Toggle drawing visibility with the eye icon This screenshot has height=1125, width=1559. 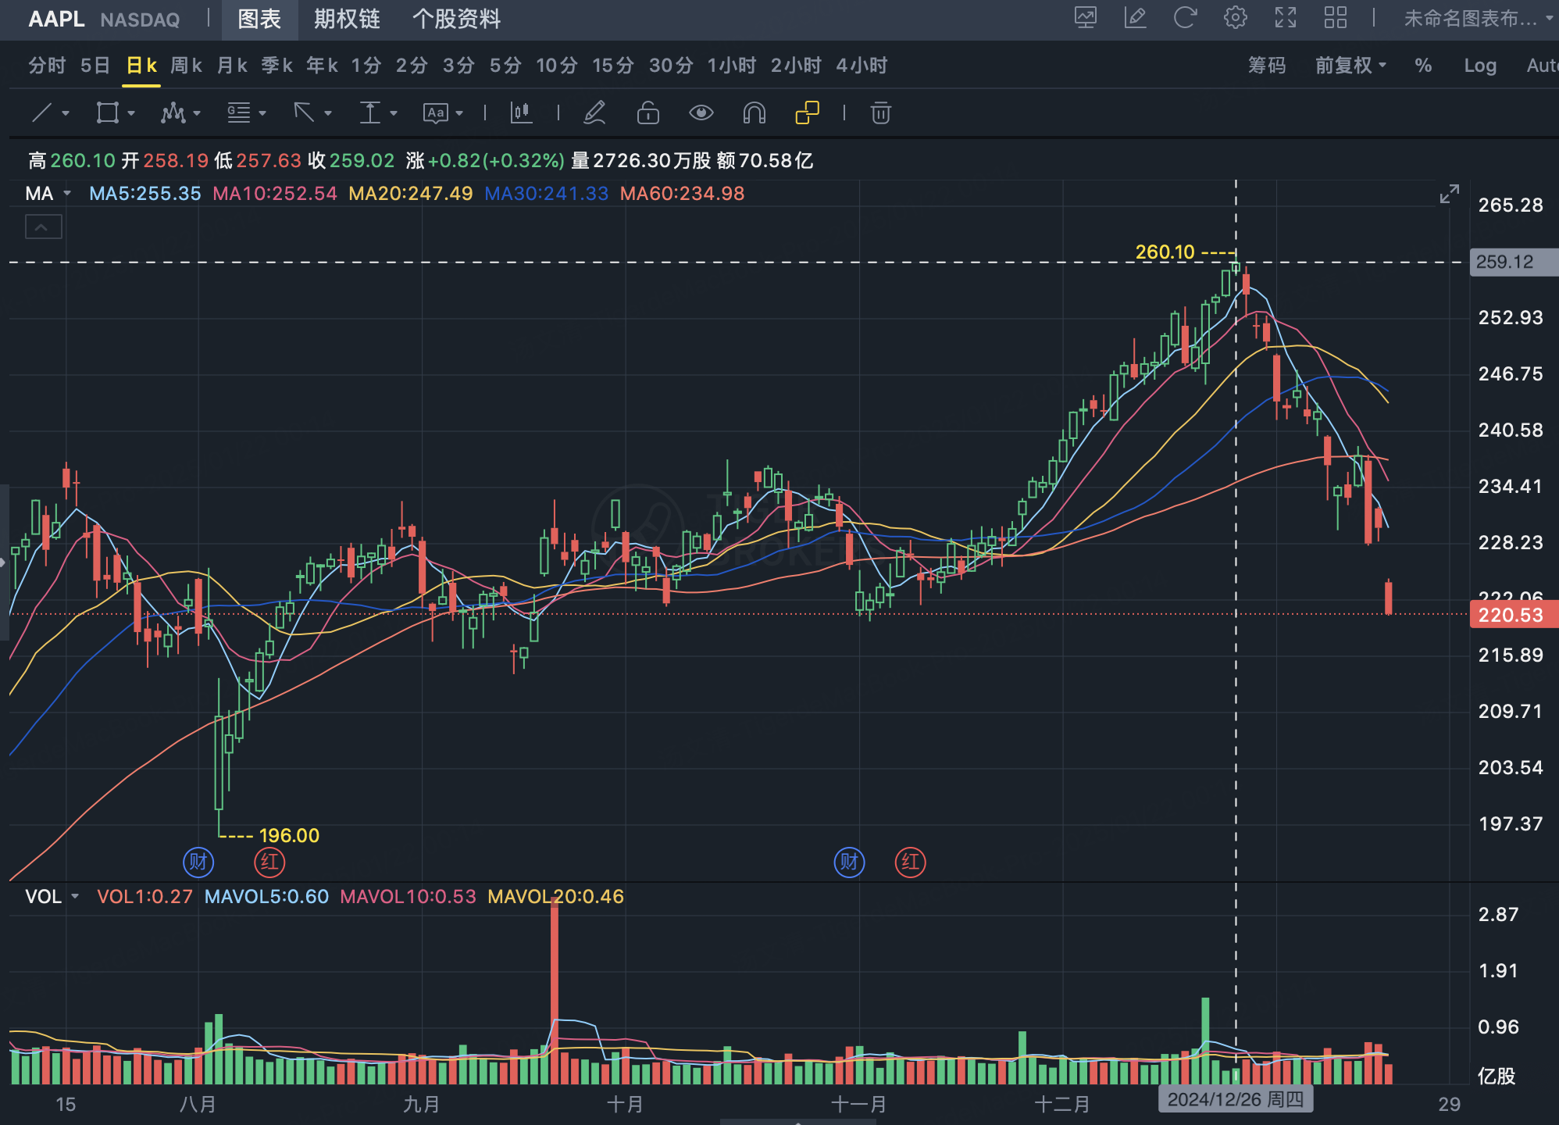701,113
